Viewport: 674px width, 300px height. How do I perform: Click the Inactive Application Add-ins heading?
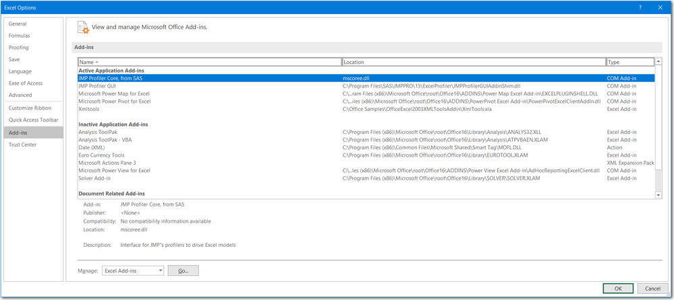point(113,124)
